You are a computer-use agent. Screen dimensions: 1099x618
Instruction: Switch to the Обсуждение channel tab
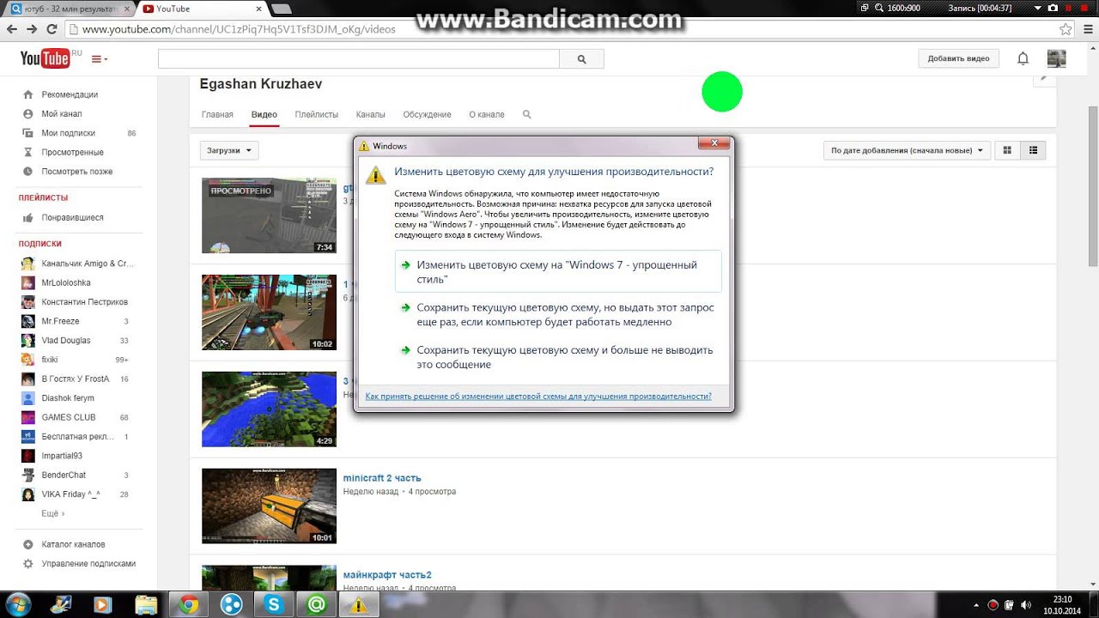click(x=427, y=114)
